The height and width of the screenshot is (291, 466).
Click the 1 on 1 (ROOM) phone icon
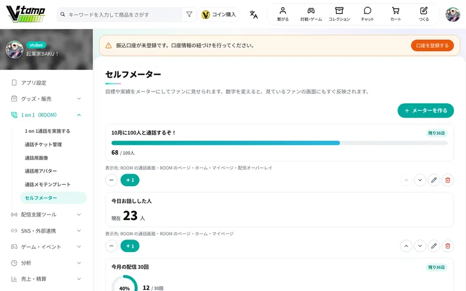14,115
